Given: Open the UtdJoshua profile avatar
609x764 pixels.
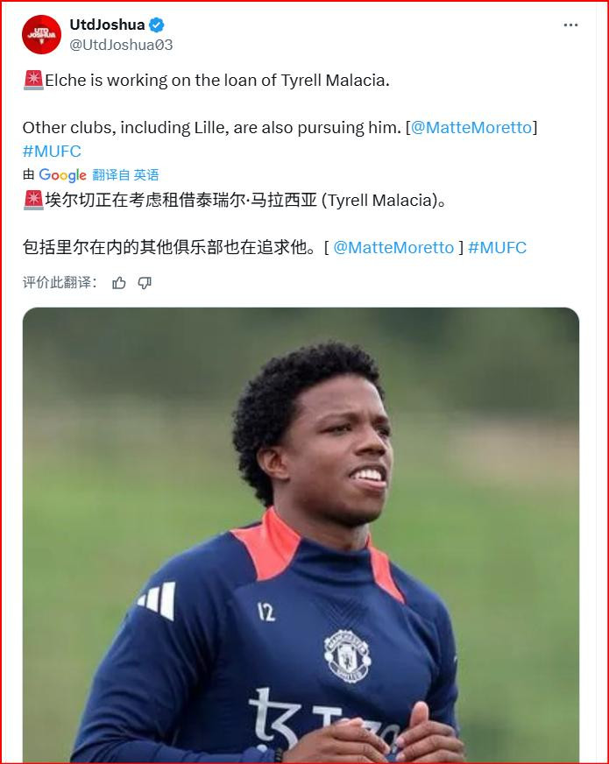Looking at the screenshot, I should click(x=41, y=34).
